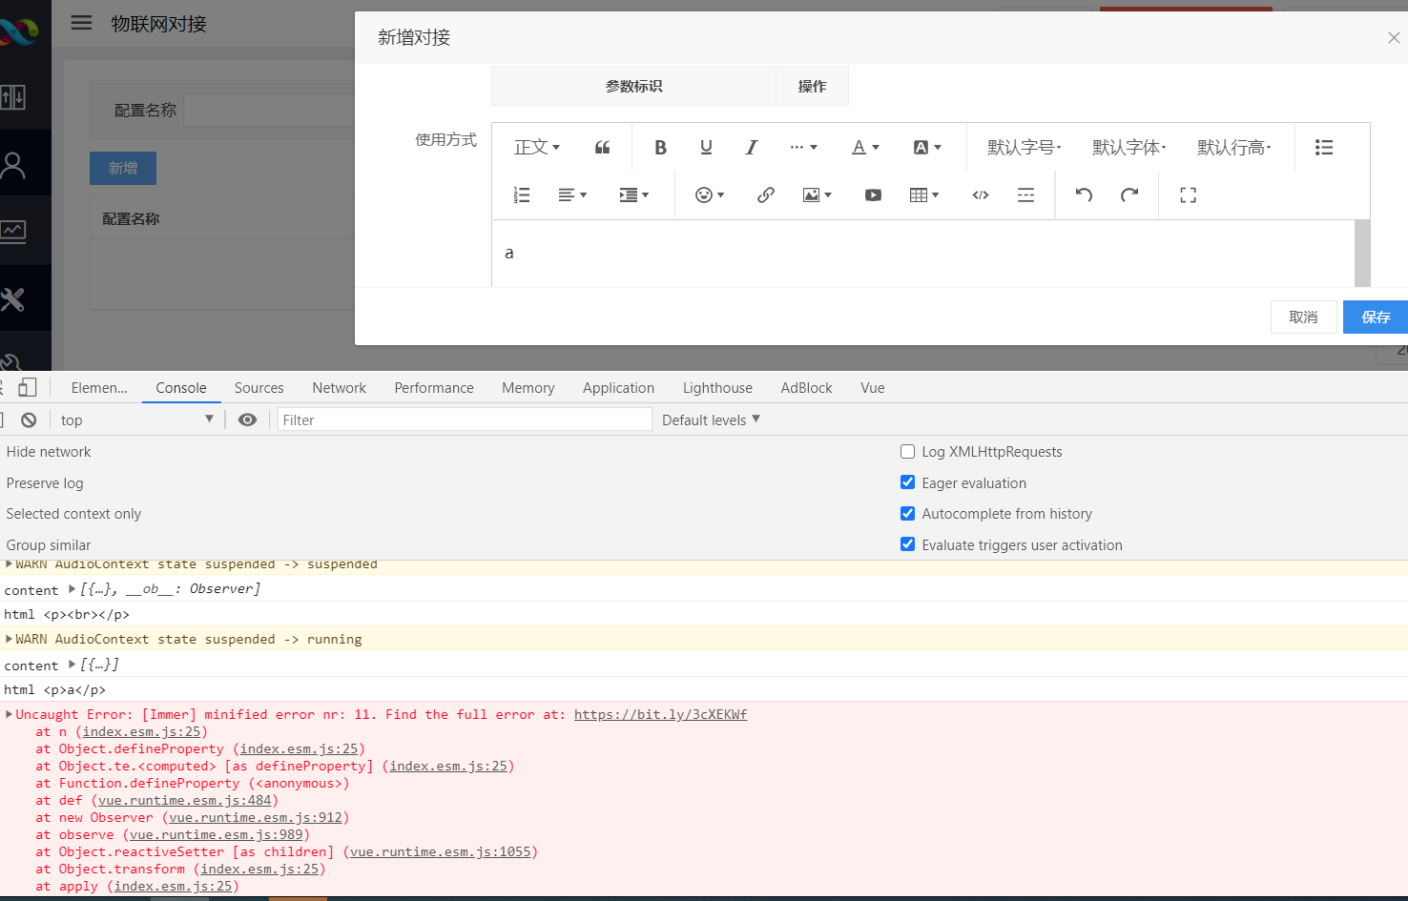Insert an unordered bullet list
Viewport: 1408px width, 901px height.
pyautogui.click(x=1324, y=148)
